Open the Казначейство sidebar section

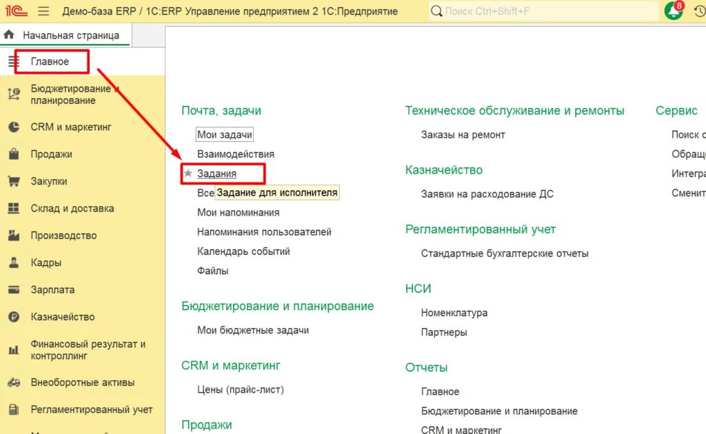63,317
